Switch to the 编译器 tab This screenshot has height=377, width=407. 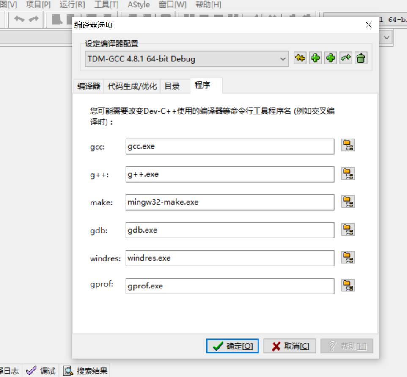pyautogui.click(x=88, y=86)
